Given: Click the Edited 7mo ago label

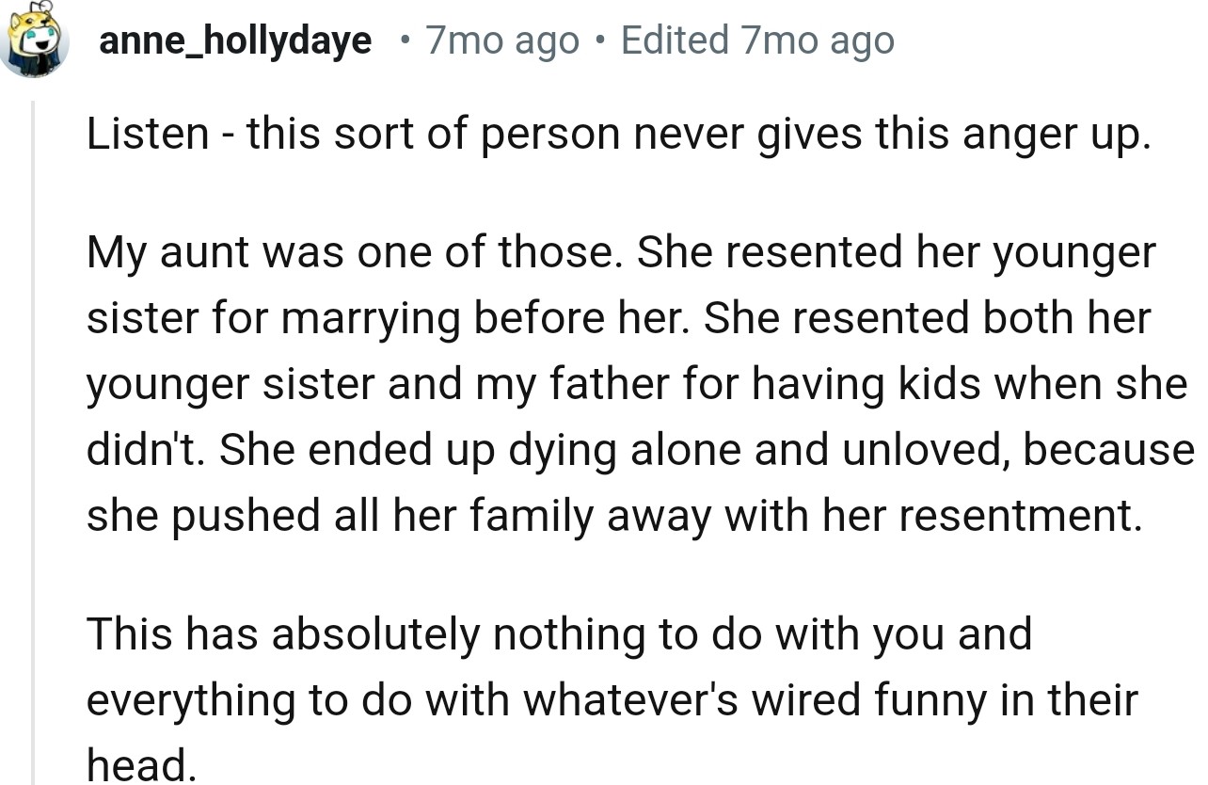Looking at the screenshot, I should pyautogui.click(x=755, y=40).
